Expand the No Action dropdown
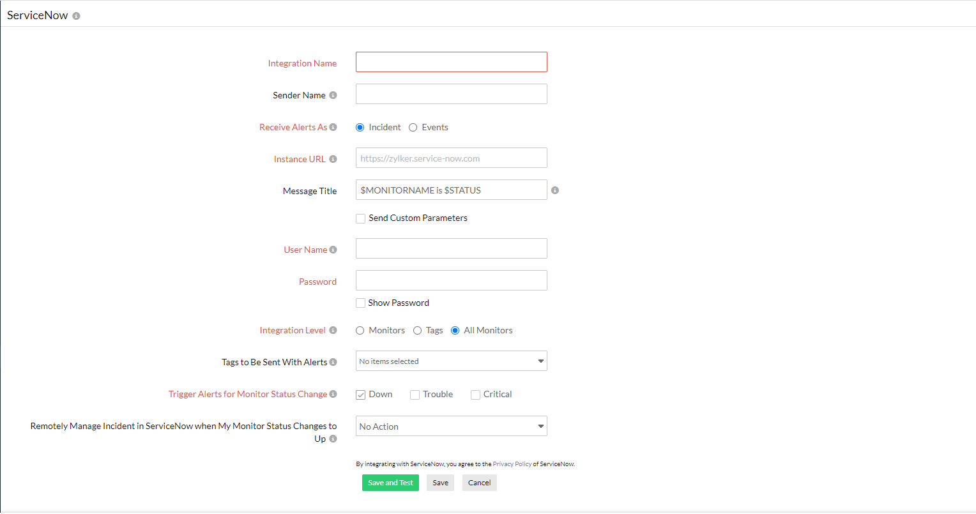 pos(451,426)
